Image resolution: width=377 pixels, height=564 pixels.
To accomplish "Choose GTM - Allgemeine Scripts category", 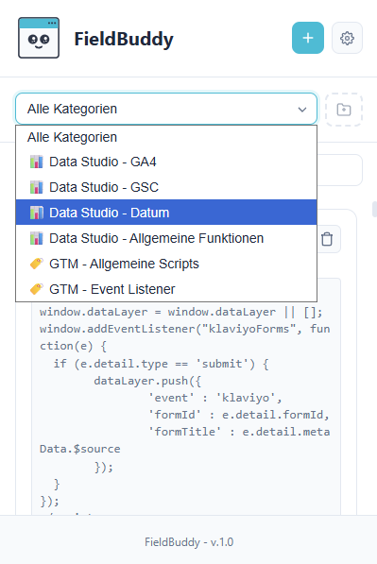I will click(x=166, y=264).
